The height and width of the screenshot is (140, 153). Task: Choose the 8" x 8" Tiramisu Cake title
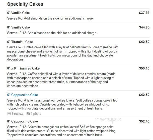click(x=23, y=68)
